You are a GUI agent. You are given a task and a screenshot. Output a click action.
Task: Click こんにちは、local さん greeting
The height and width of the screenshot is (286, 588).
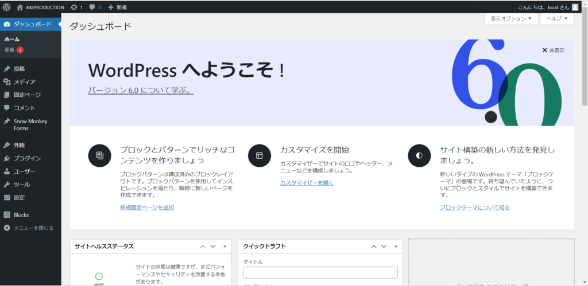point(544,7)
